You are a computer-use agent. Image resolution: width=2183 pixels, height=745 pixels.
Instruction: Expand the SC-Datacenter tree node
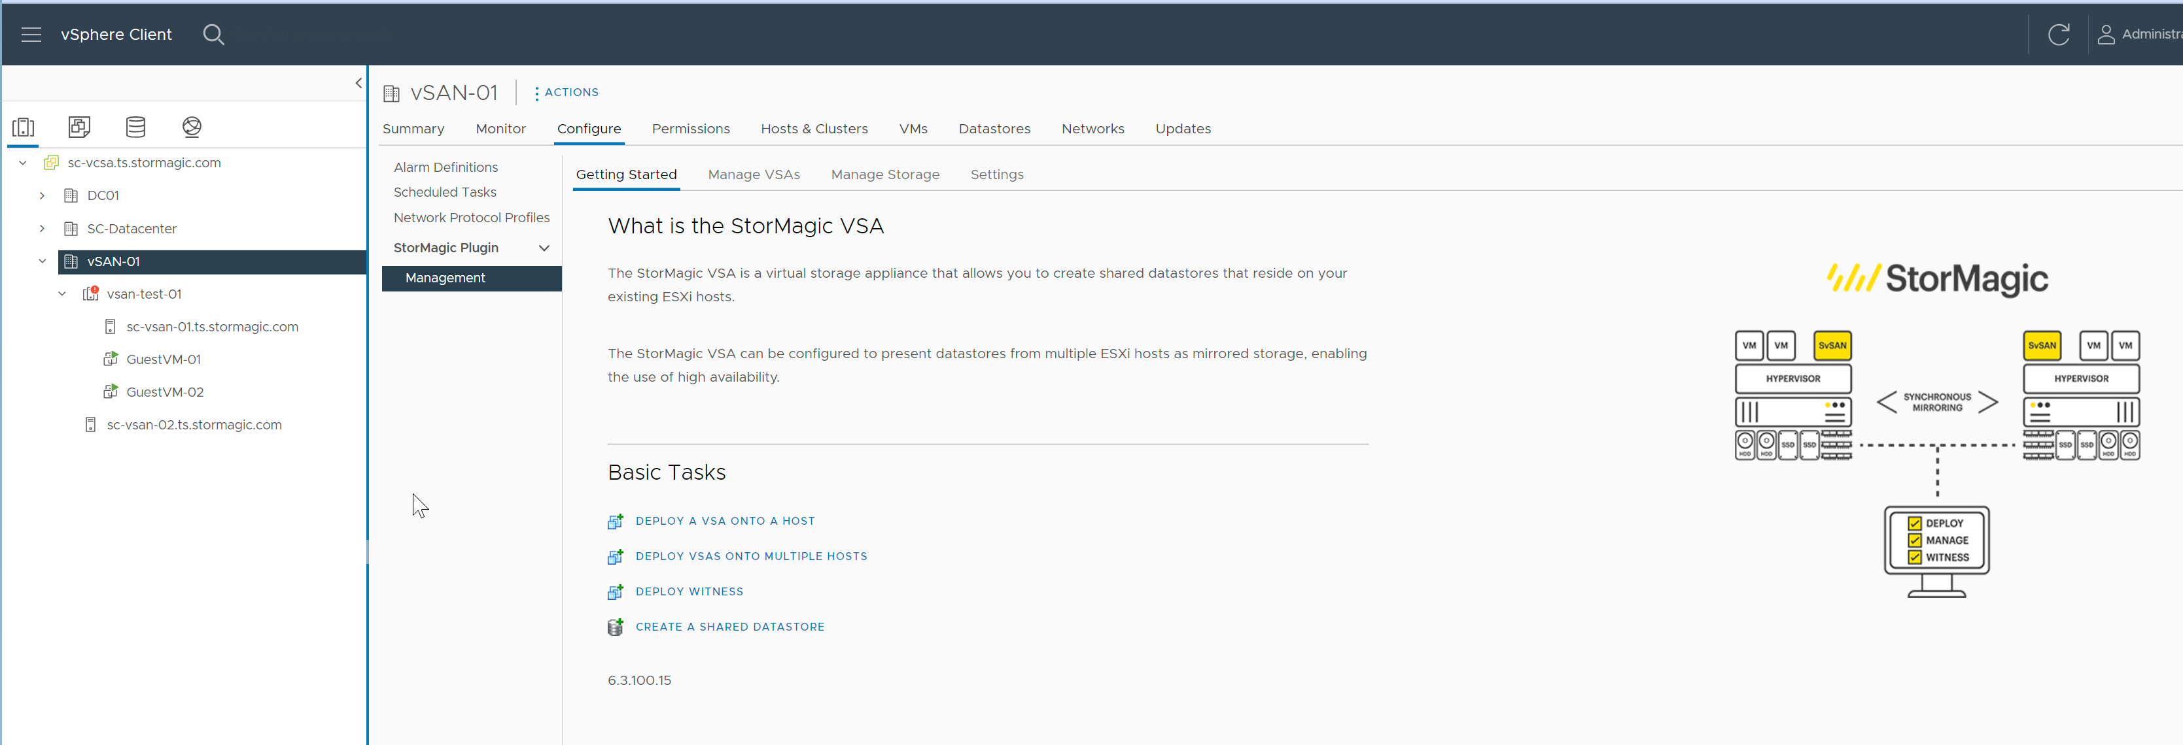pos(43,229)
